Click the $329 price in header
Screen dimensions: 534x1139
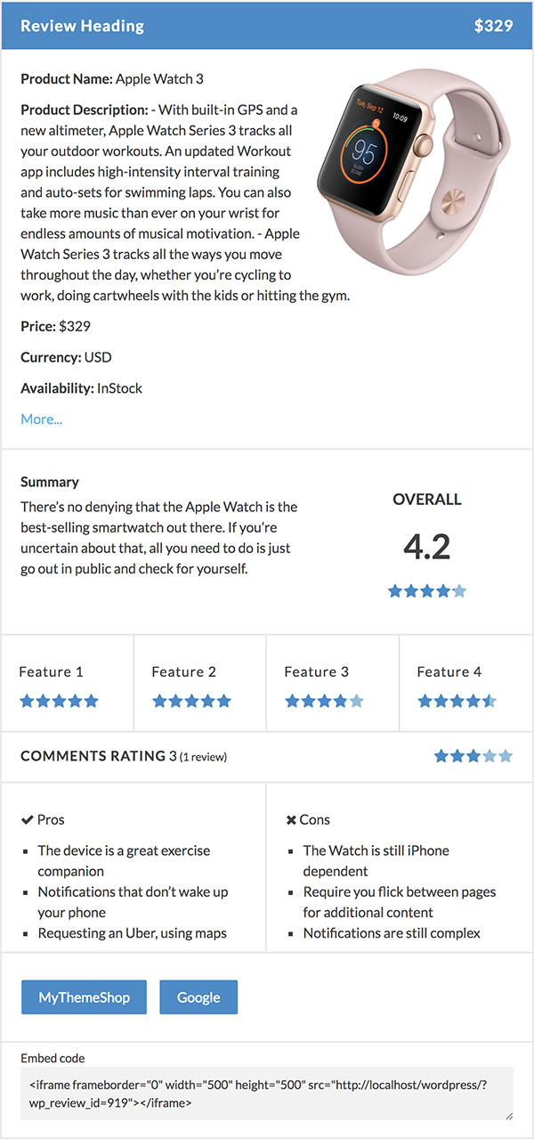point(494,26)
